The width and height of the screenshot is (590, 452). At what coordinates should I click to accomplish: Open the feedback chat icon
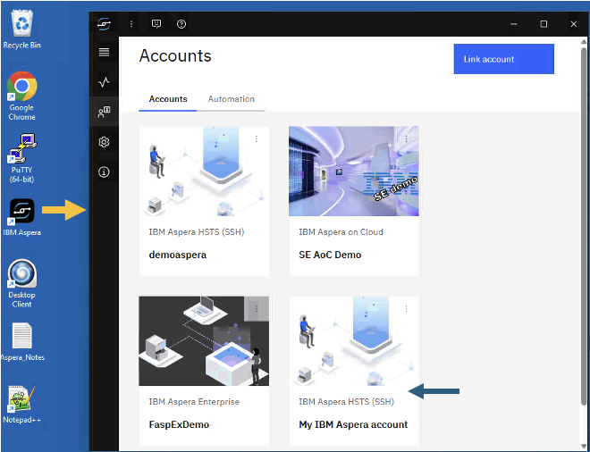156,24
